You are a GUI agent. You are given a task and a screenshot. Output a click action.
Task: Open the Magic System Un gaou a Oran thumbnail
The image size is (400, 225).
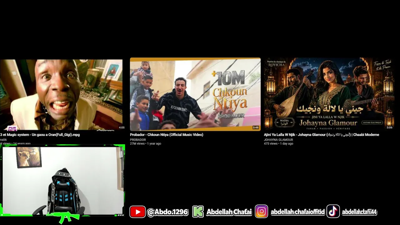pos(61,95)
